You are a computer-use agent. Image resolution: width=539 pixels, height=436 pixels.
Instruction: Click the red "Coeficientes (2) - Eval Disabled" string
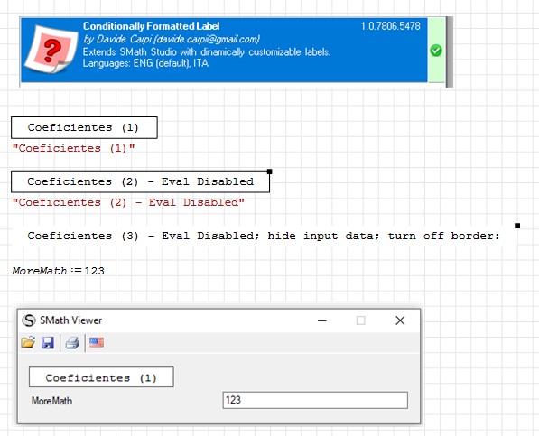click(128, 202)
